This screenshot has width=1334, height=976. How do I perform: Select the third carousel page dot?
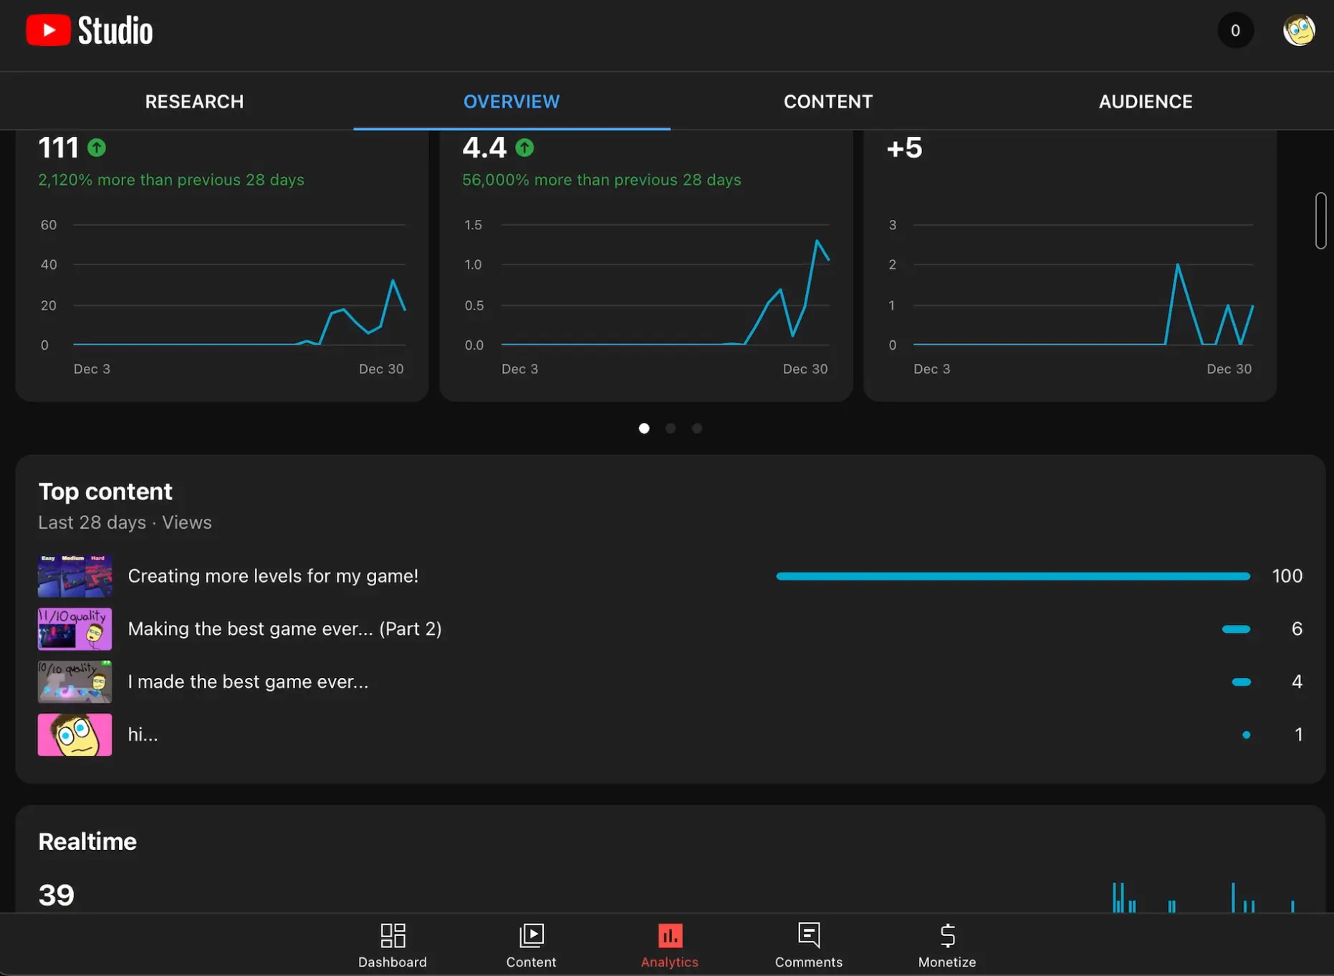pyautogui.click(x=696, y=428)
